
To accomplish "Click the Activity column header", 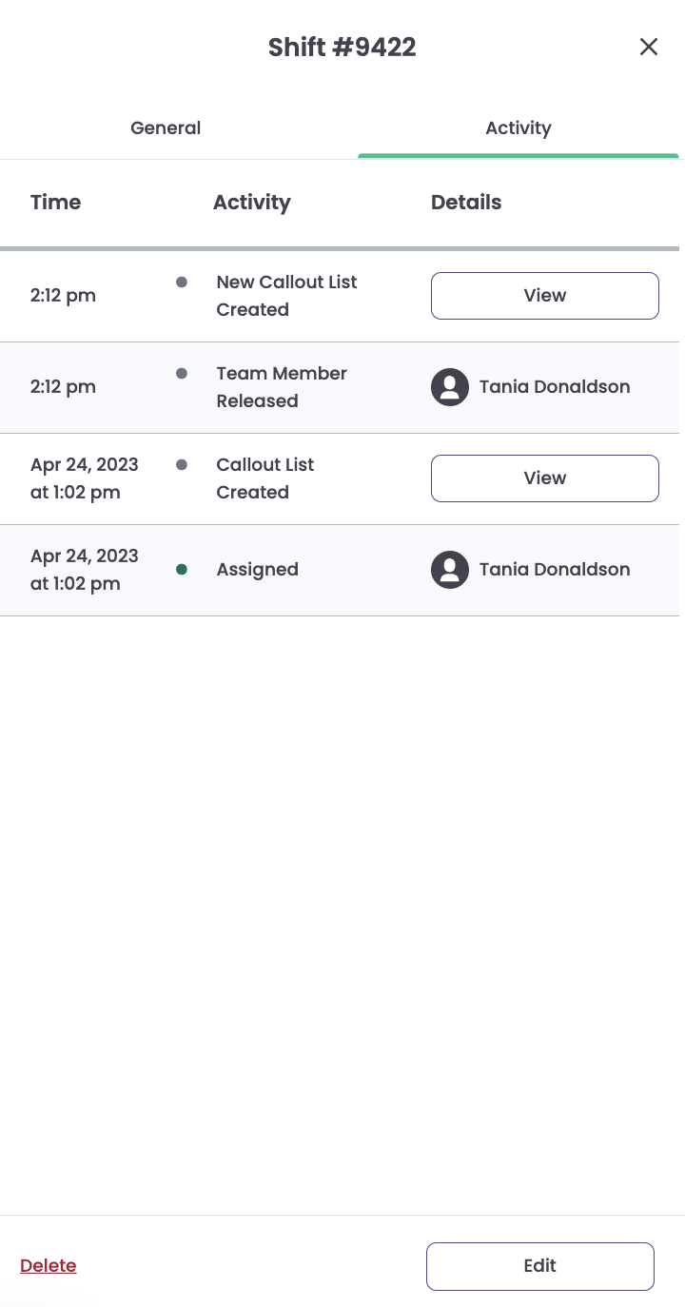I will coord(252,203).
